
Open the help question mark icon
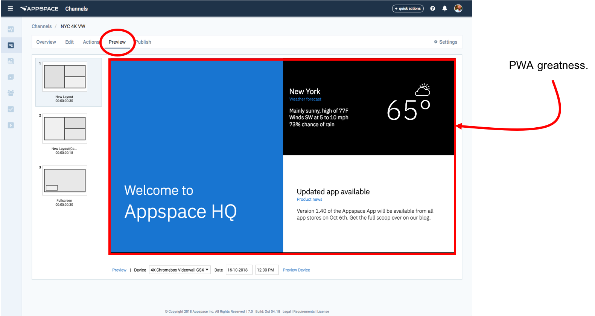point(433,9)
